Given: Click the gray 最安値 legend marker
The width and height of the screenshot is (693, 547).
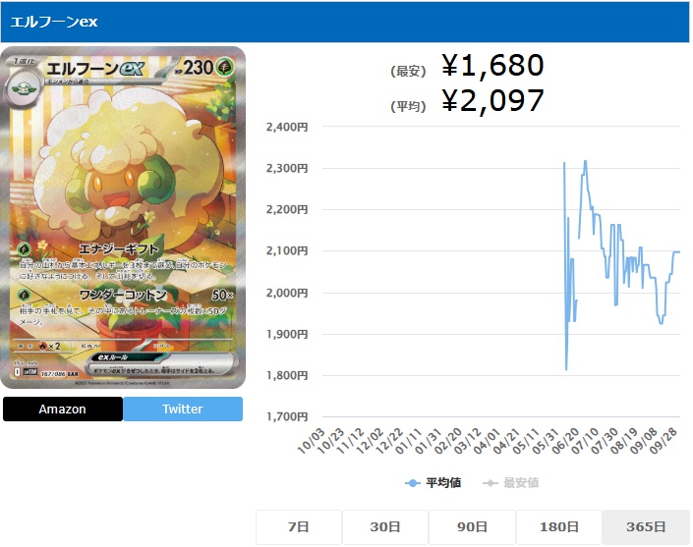Looking at the screenshot, I should (491, 483).
